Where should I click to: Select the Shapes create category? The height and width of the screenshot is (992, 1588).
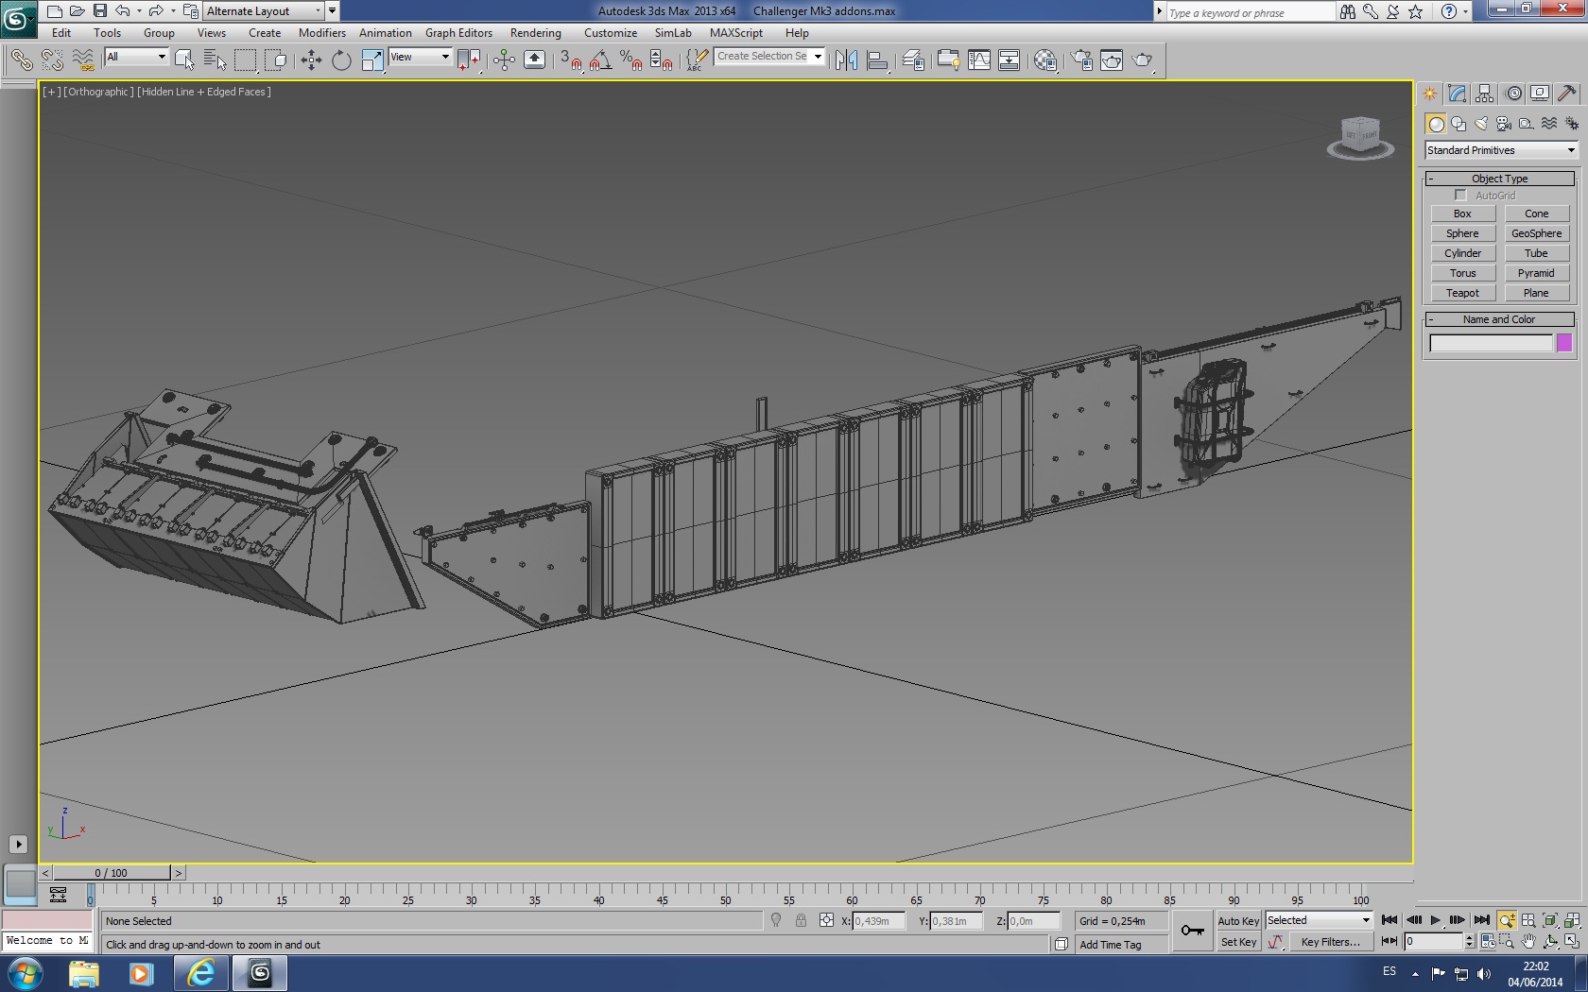pyautogui.click(x=1459, y=124)
